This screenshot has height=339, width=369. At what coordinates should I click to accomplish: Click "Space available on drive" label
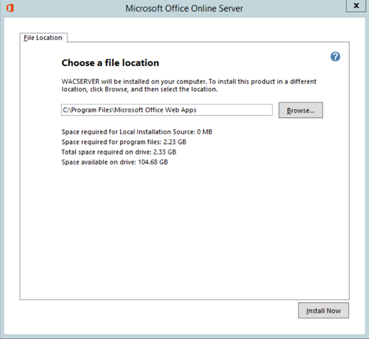pos(98,162)
